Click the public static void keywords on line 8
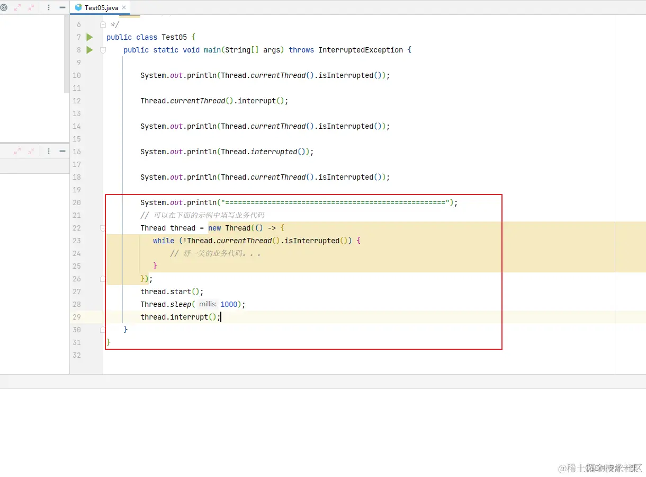Viewport: 646px width, 477px height. (x=161, y=50)
